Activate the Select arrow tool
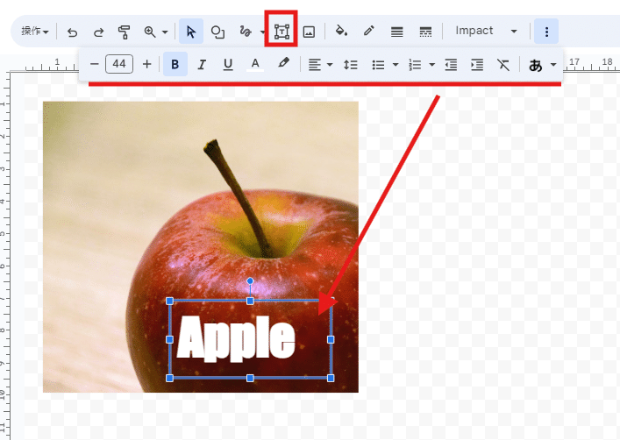 pyautogui.click(x=191, y=32)
